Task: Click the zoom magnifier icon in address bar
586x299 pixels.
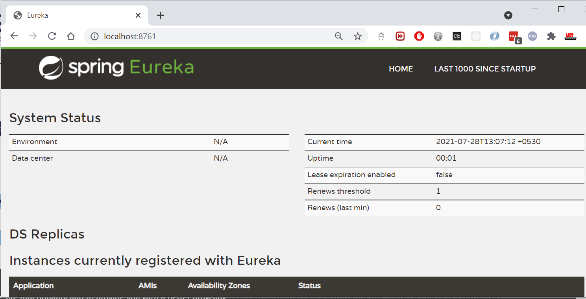Action: 338,36
